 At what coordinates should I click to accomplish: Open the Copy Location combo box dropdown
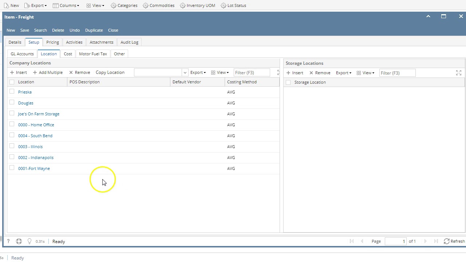coord(185,72)
